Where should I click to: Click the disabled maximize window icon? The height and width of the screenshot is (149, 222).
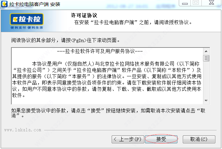pos(196,3)
